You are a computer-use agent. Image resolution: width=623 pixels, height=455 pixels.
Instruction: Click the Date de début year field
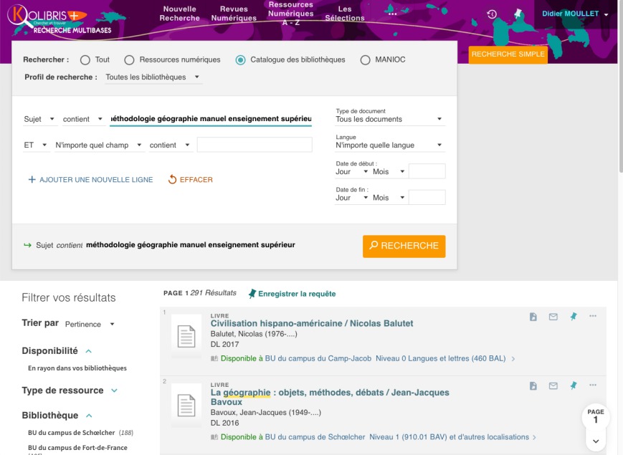(x=427, y=171)
